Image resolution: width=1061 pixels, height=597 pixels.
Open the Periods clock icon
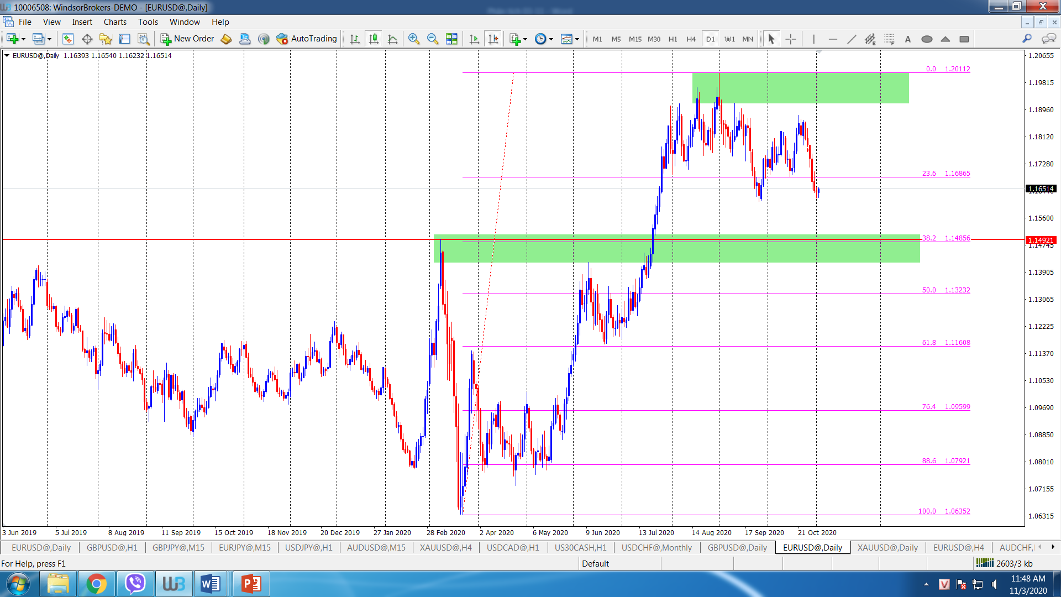pos(540,39)
